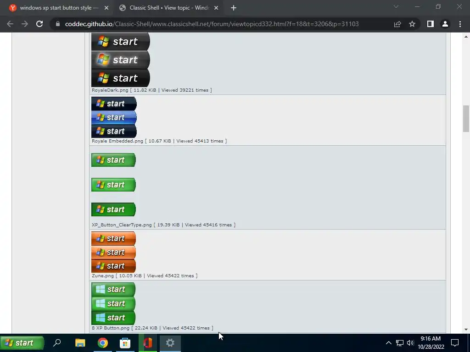This screenshot has height=352, width=470.
Task: Open taskbar search magnifier
Action: pyautogui.click(x=57, y=343)
